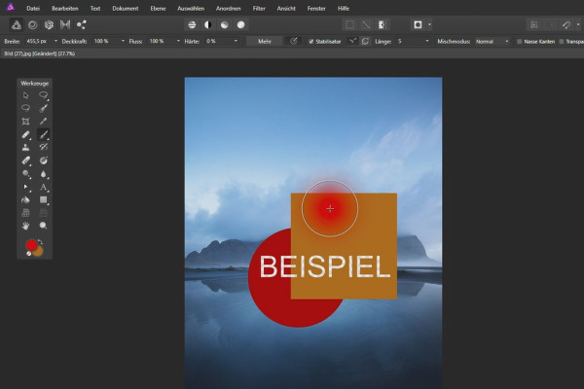Switch to the Tone Mapping Persona
The width and height of the screenshot is (584, 389).
click(65, 25)
